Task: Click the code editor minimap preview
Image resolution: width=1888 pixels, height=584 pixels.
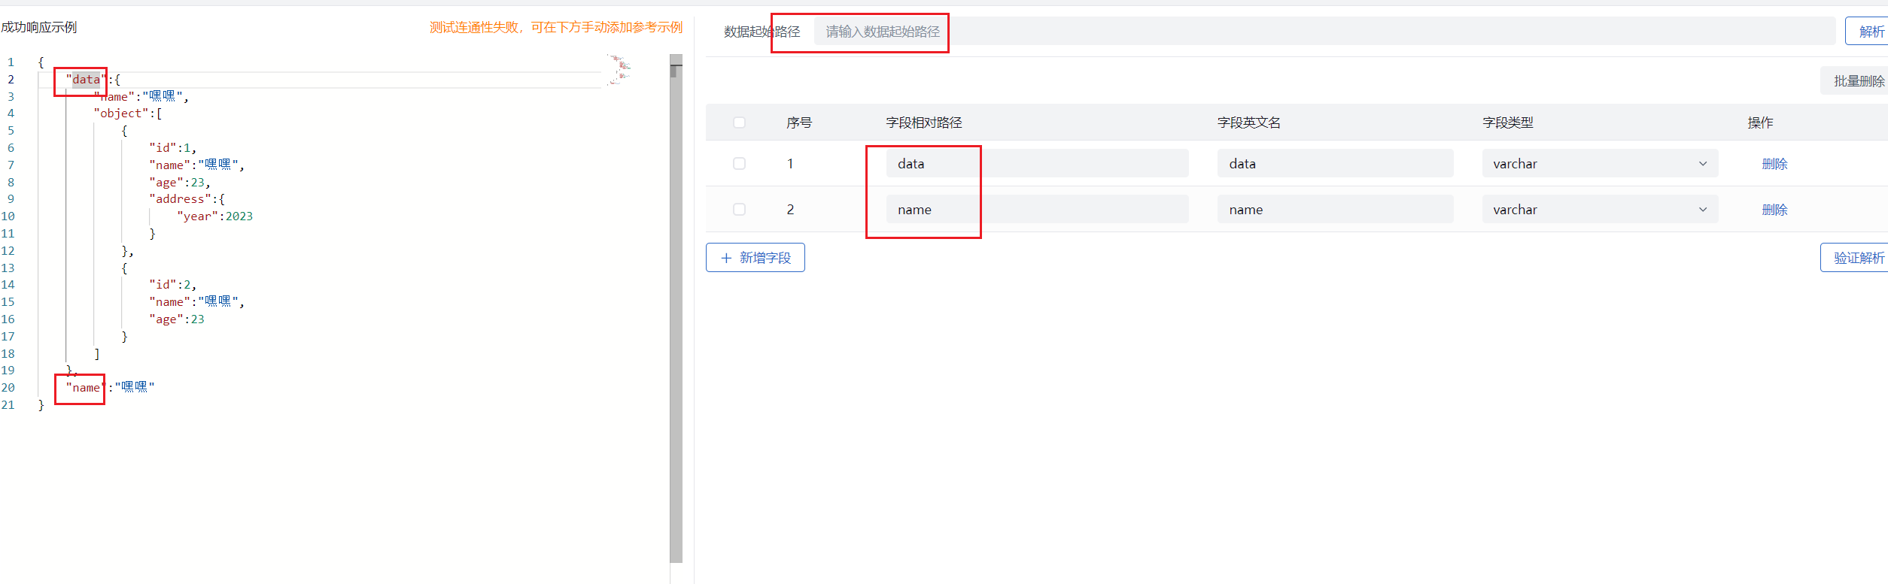Action: pyautogui.click(x=620, y=70)
